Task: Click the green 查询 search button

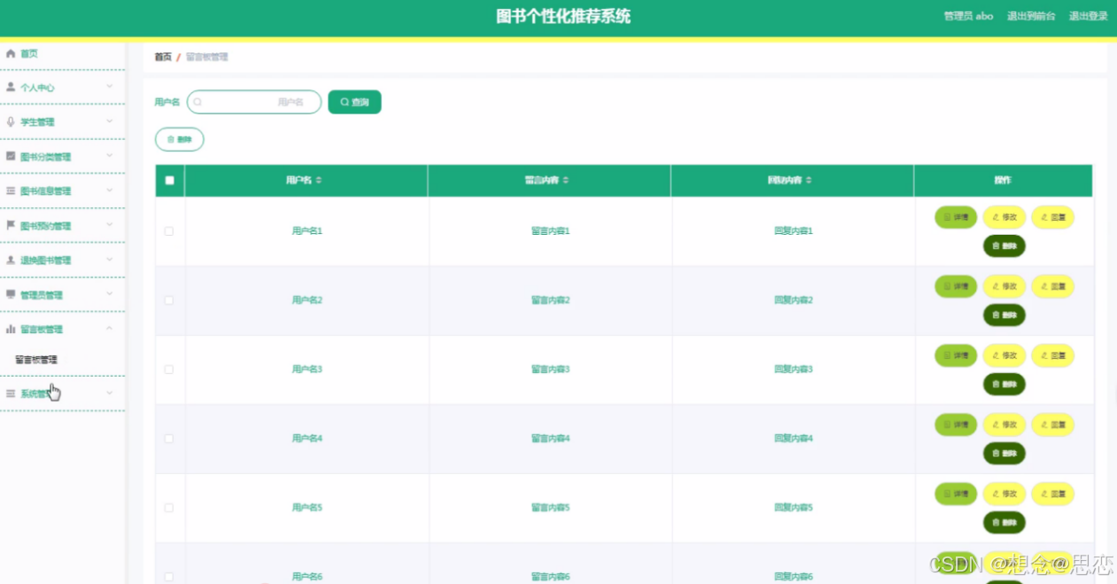Action: (354, 102)
